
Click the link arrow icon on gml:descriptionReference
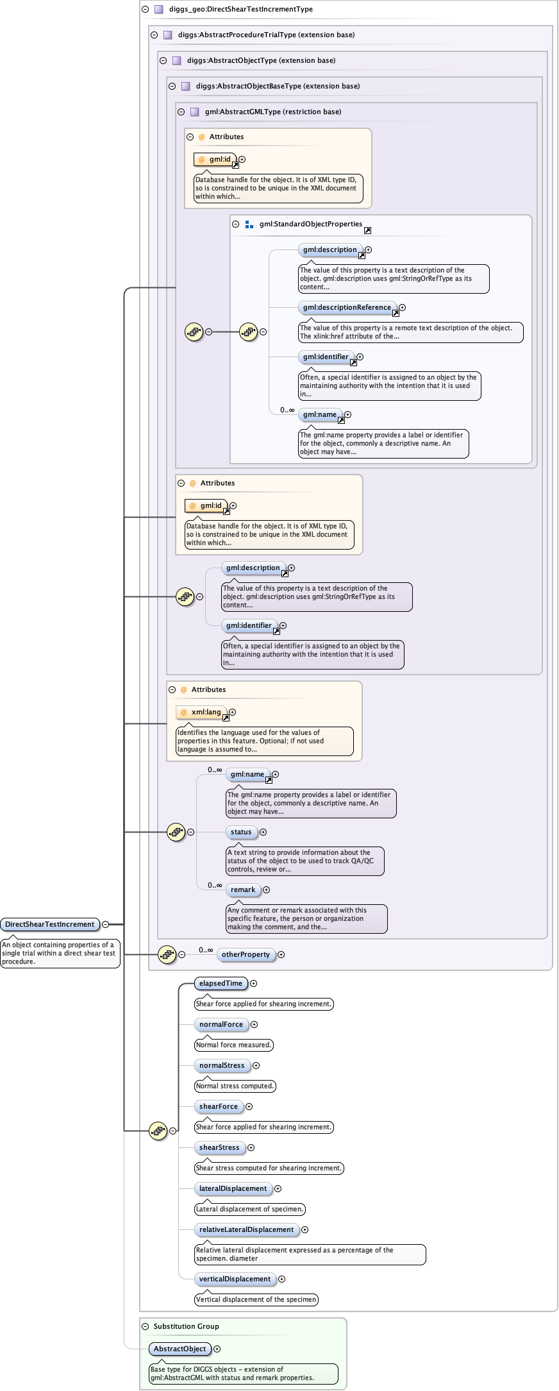tap(396, 313)
